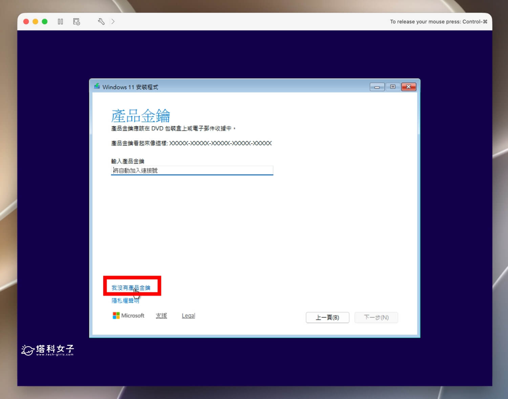
Task: Click the 上一頁(B) back button
Action: (x=327, y=317)
